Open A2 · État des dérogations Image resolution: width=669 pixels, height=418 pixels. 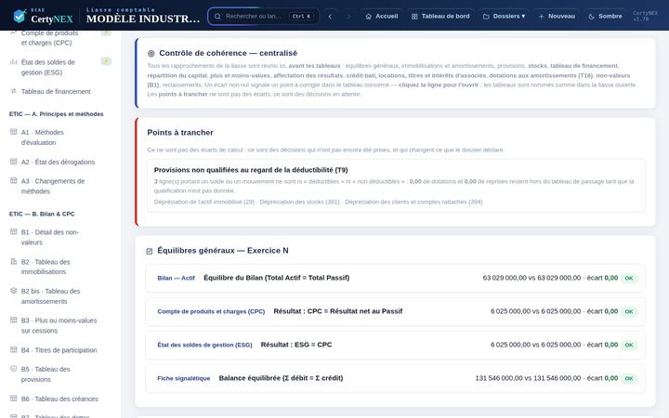59,162
